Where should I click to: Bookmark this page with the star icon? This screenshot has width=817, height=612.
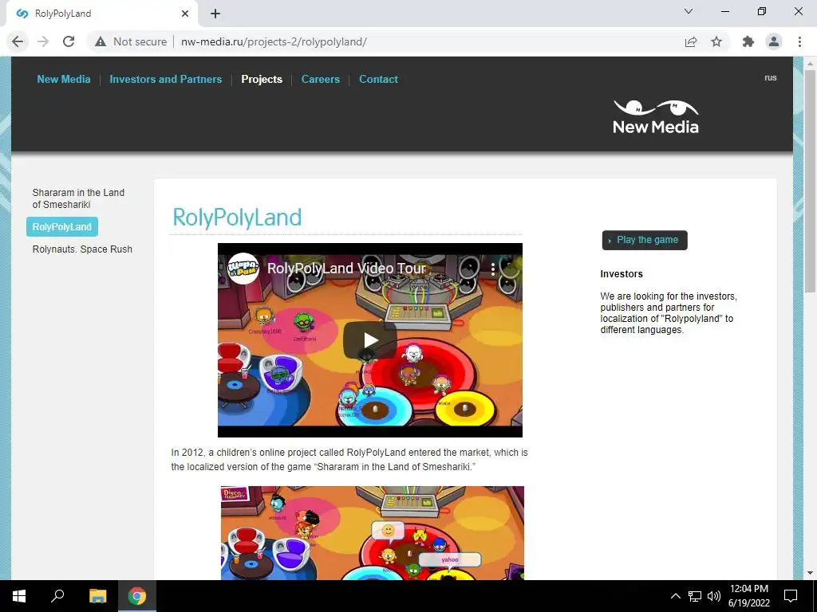(716, 41)
